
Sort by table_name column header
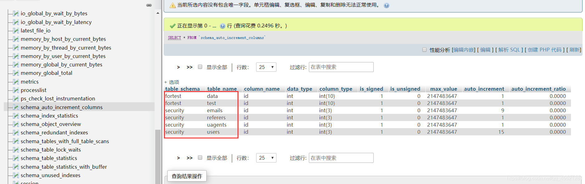coord(222,89)
